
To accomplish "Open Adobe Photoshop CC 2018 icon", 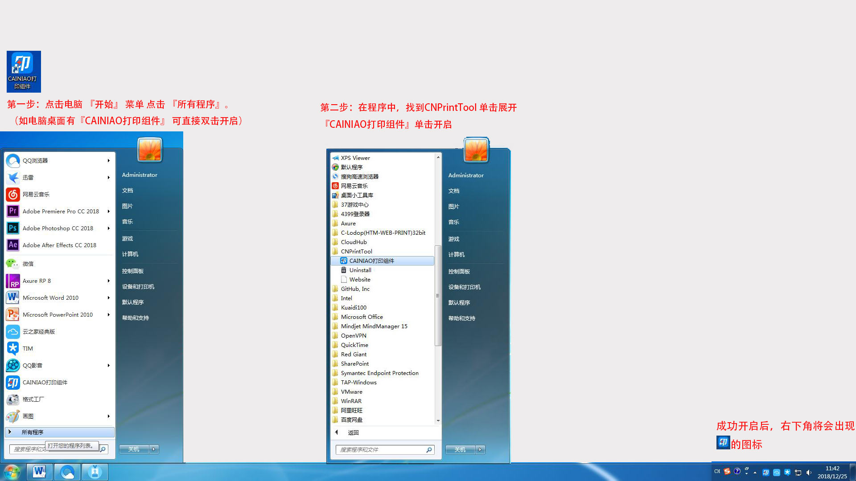I will pyautogui.click(x=13, y=228).
